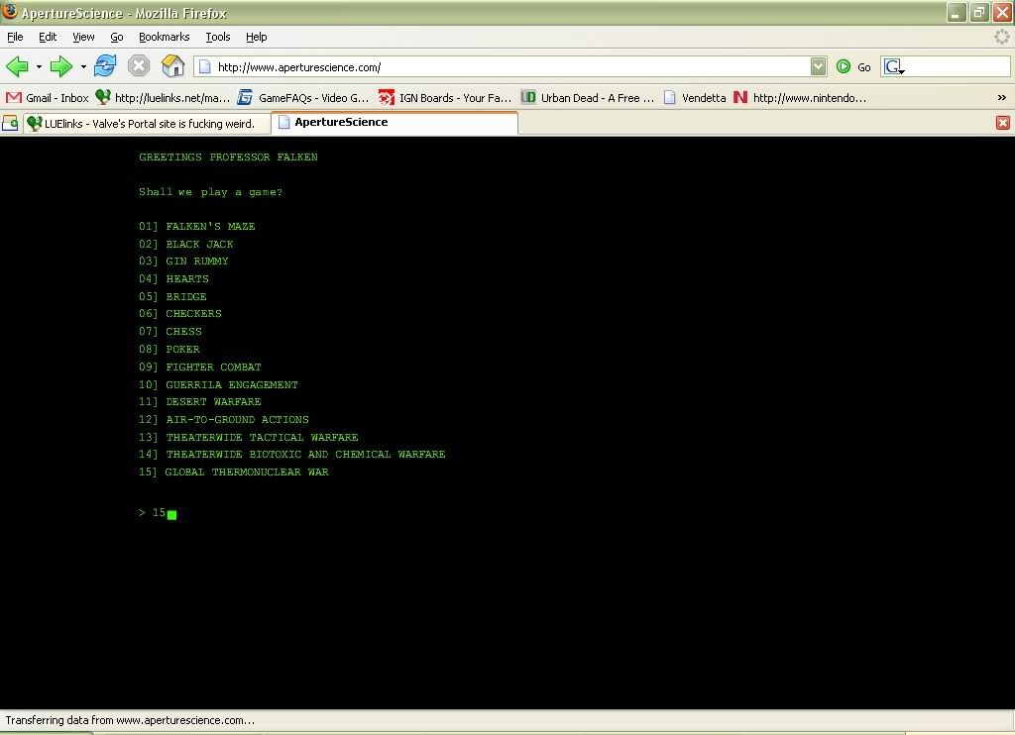Open the Google search engine selector icon
Image resolution: width=1015 pixels, height=735 pixels.
coord(894,66)
